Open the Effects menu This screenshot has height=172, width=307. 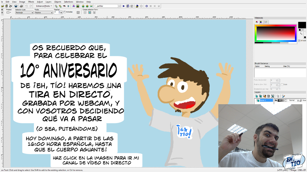coord(31,2)
